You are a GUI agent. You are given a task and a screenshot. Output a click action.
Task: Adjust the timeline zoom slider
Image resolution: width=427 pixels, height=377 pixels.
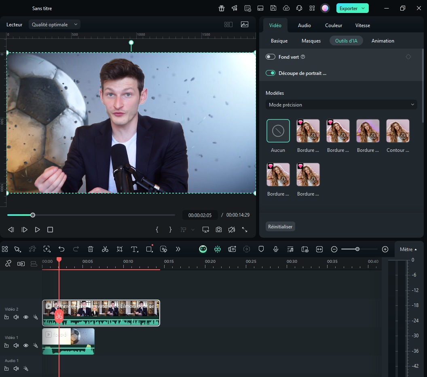coord(359,249)
